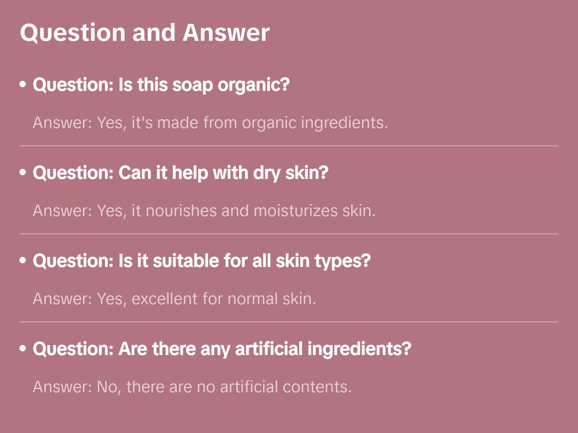Image resolution: width=578 pixels, height=433 pixels.
Task: Click the bullet beside the dry skin question
Action: pyautogui.click(x=23, y=172)
